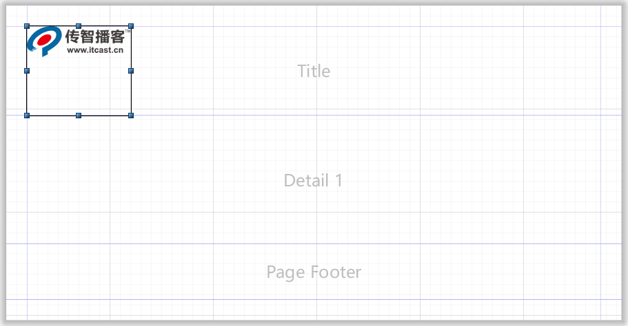Click the top-center handle of the logo frame
The image size is (628, 326).
pos(79,26)
